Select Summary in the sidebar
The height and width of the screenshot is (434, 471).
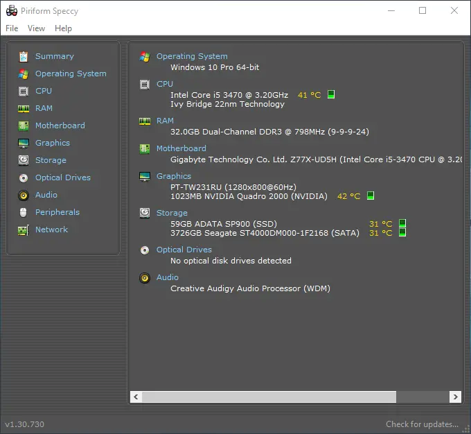click(x=55, y=56)
